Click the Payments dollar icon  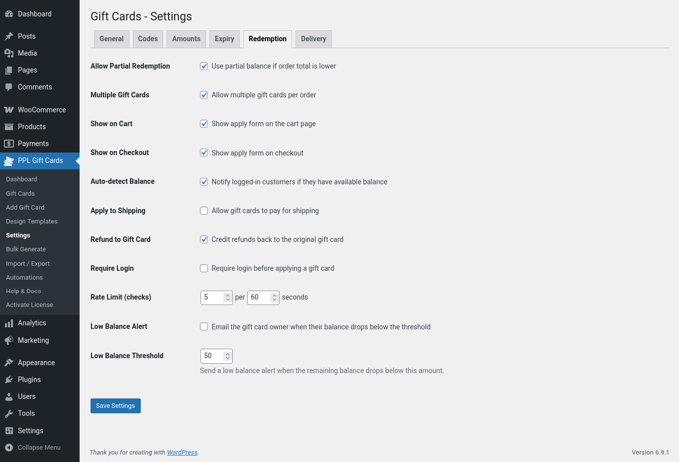click(9, 144)
